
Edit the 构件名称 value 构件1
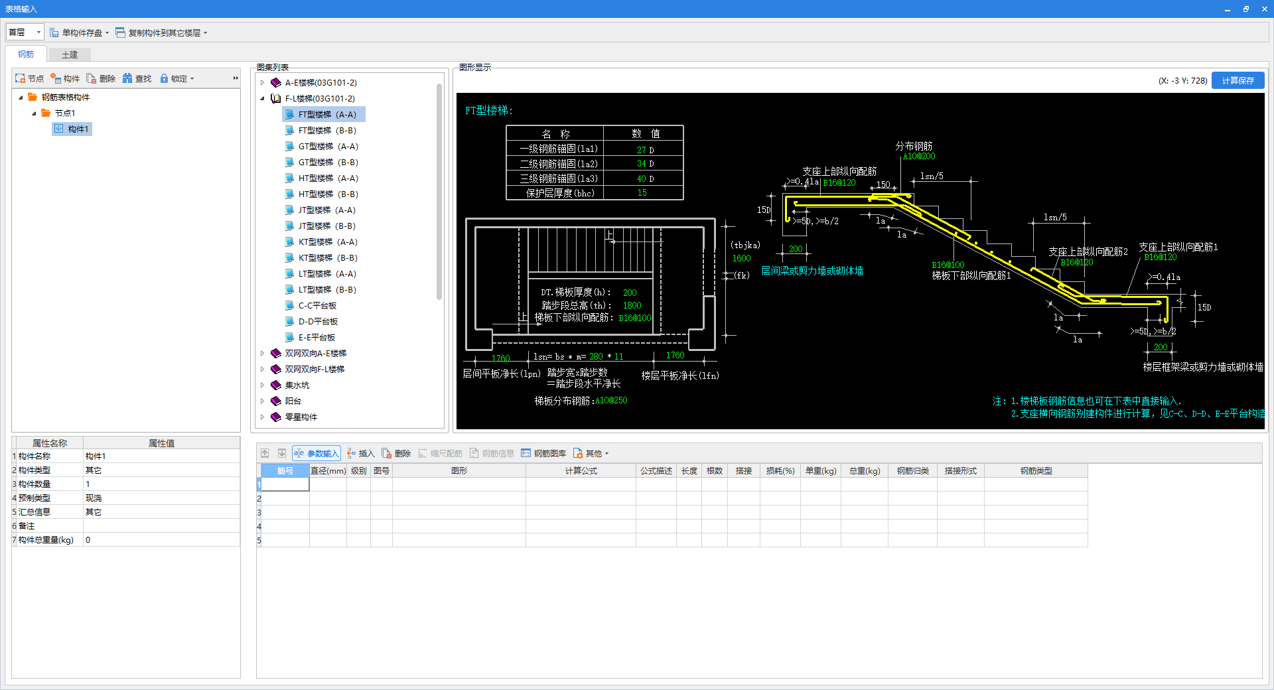click(161, 456)
